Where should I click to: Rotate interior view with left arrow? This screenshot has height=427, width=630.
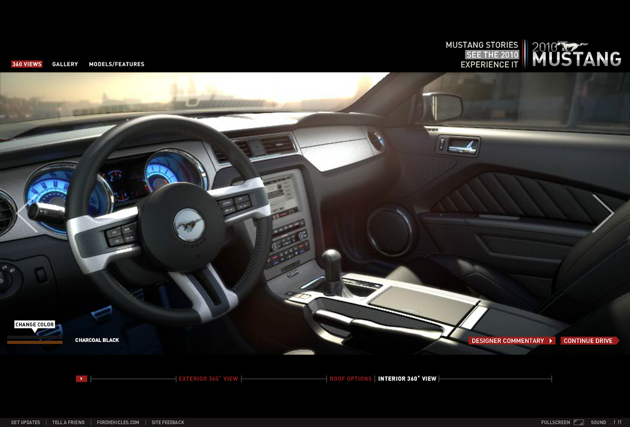click(x=26, y=213)
